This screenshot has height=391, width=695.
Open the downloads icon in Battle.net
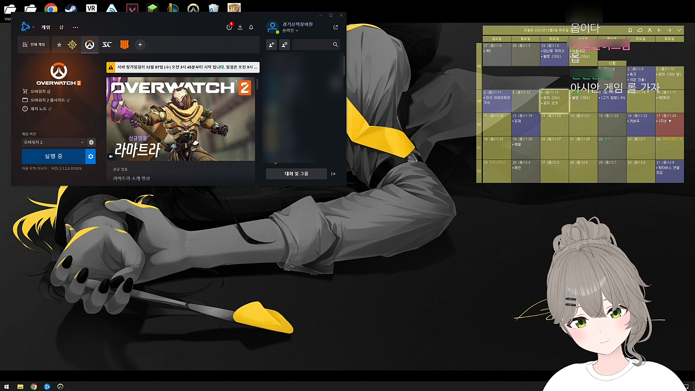[x=240, y=27]
